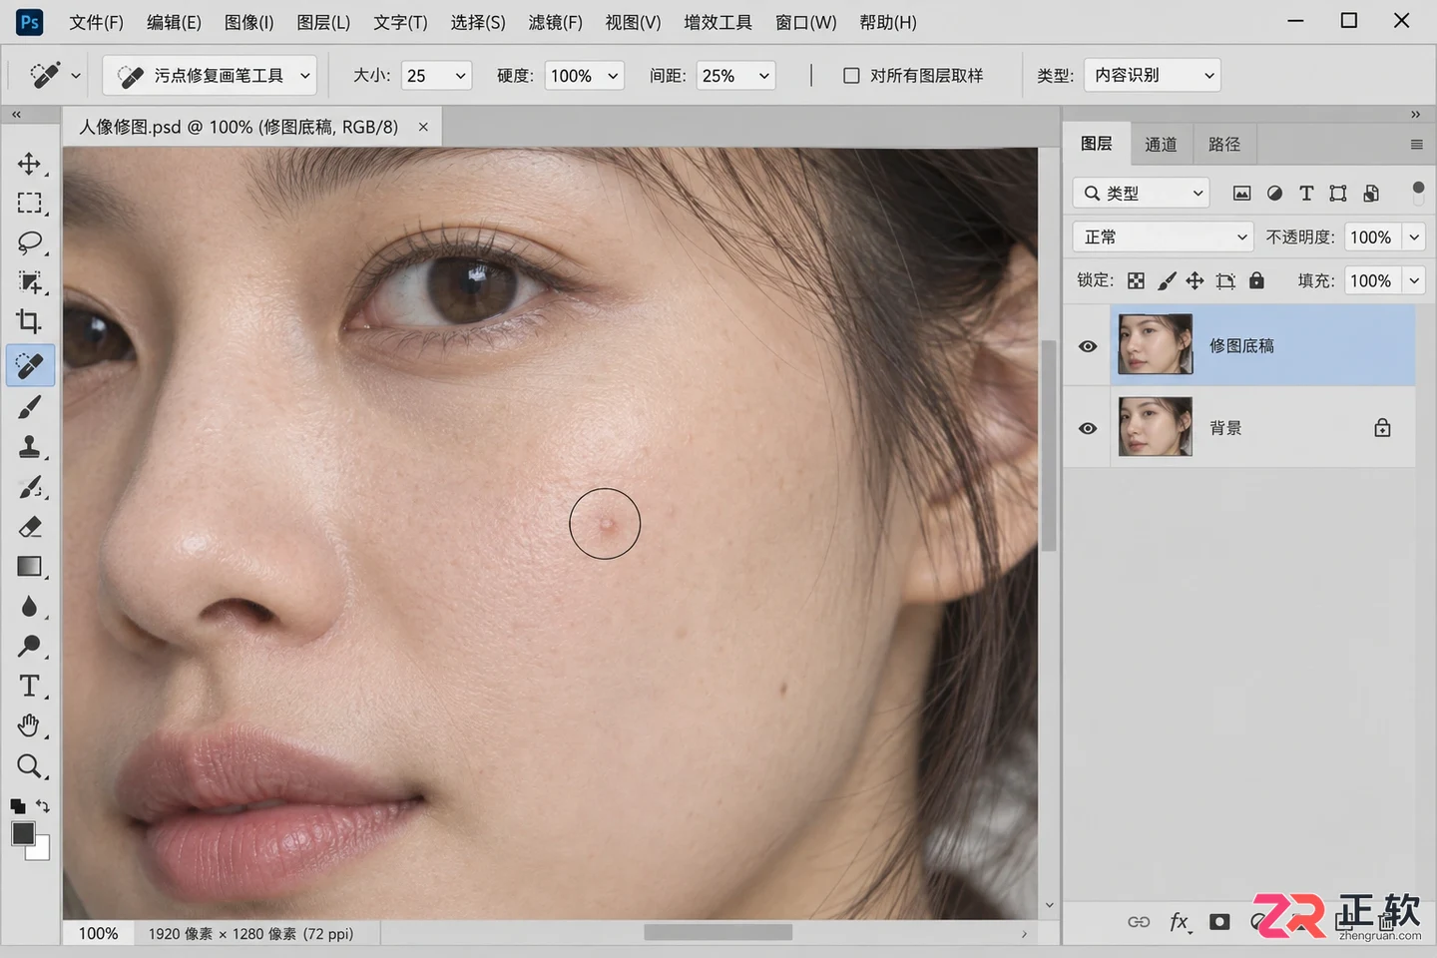Select the Blur tool

(30, 607)
